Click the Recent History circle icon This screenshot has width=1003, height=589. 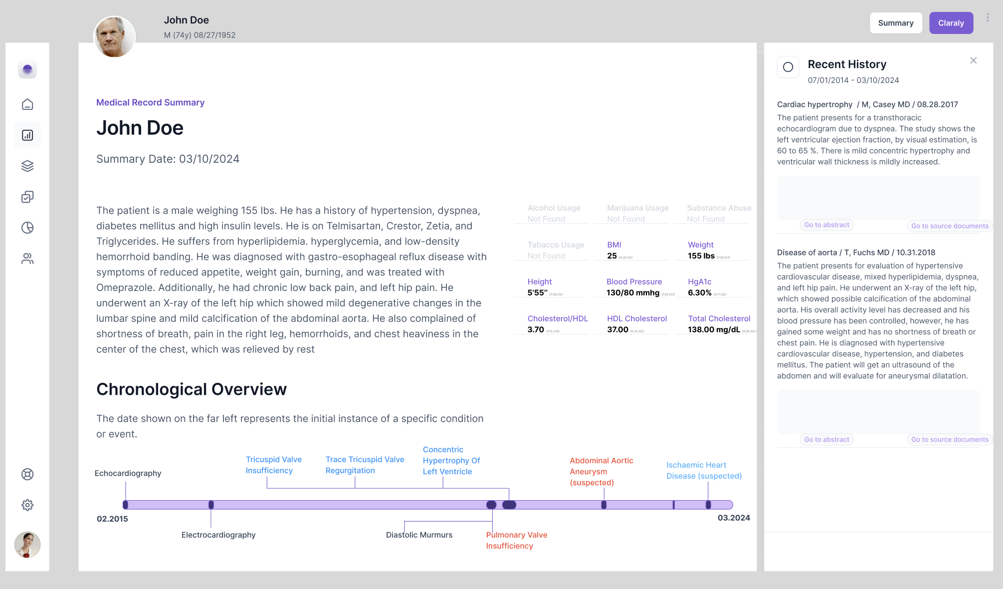(788, 67)
